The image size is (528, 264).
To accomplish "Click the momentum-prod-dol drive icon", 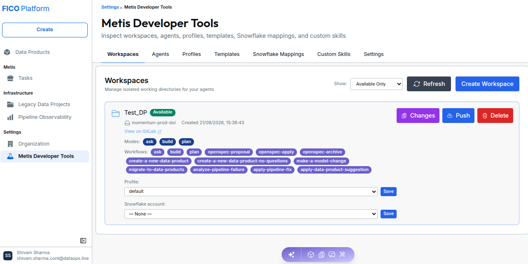I will click(x=127, y=123).
